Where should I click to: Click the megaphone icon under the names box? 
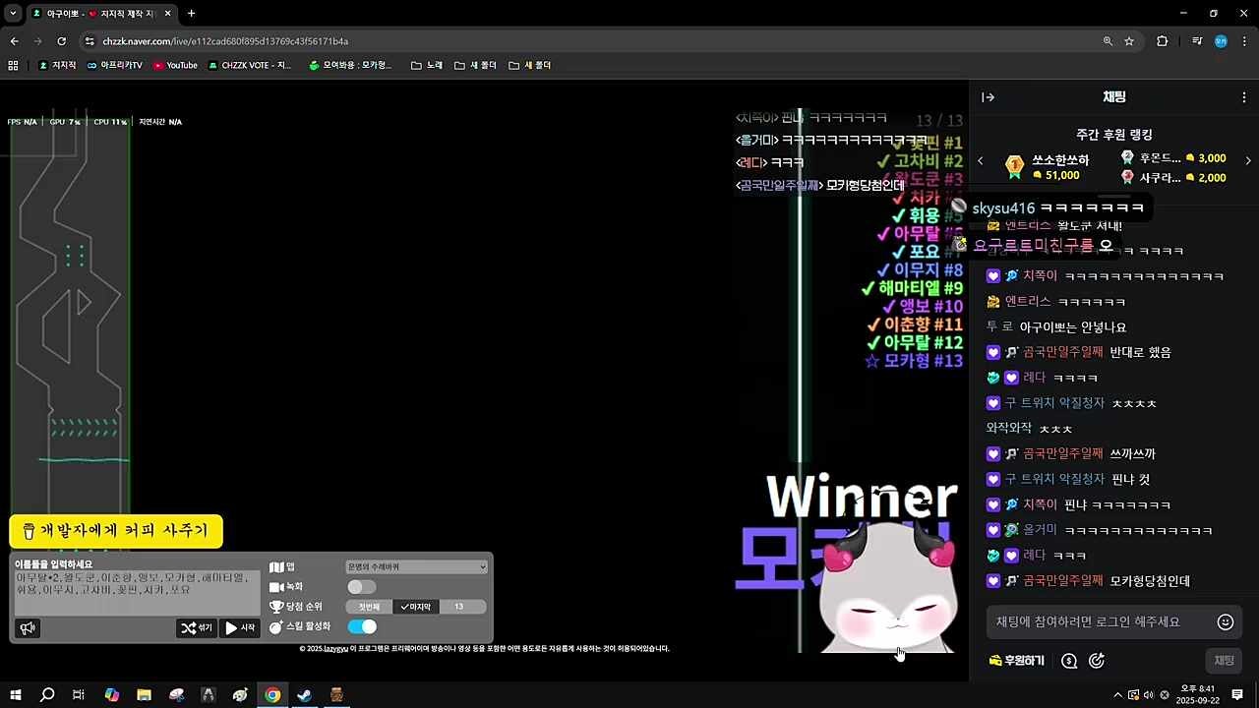(28, 628)
